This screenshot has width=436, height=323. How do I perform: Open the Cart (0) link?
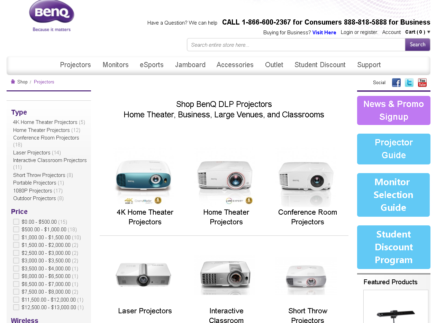(415, 32)
